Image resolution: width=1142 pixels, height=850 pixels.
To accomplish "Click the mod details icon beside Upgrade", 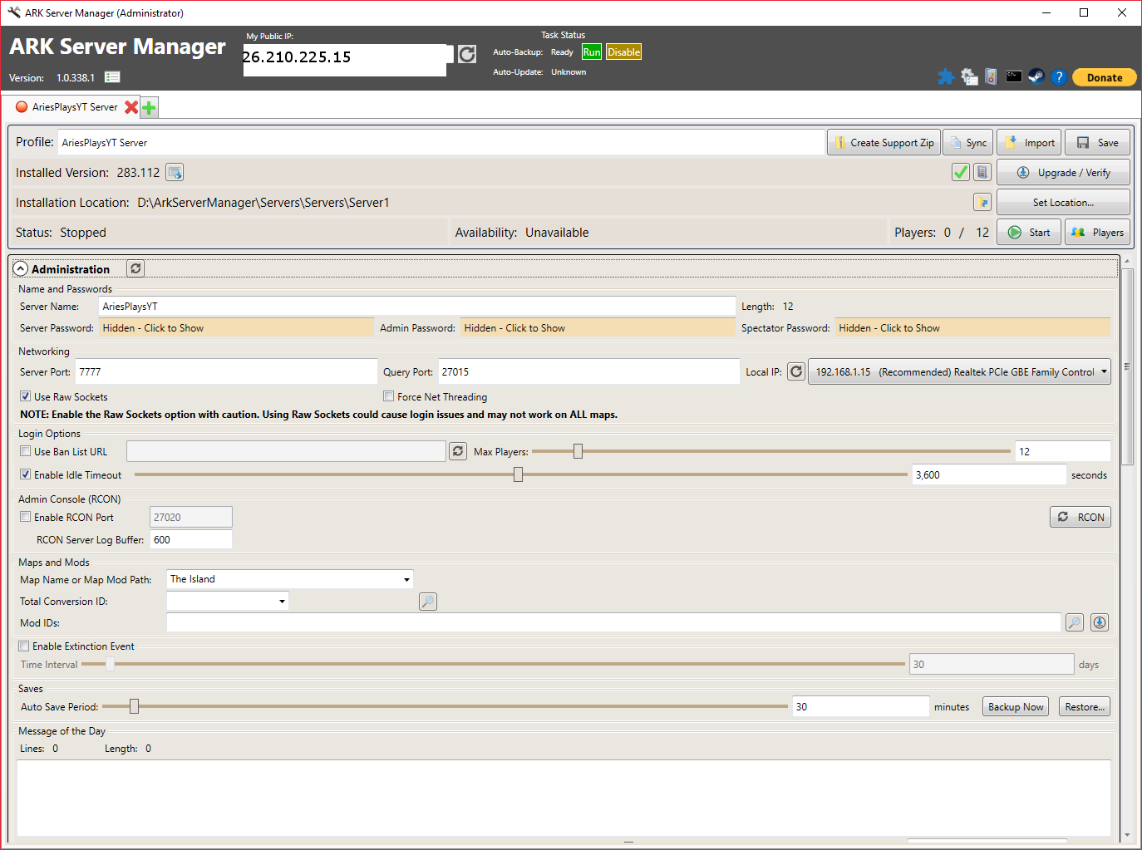I will click(x=982, y=172).
